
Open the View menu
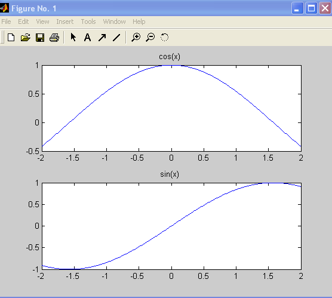[42, 21]
